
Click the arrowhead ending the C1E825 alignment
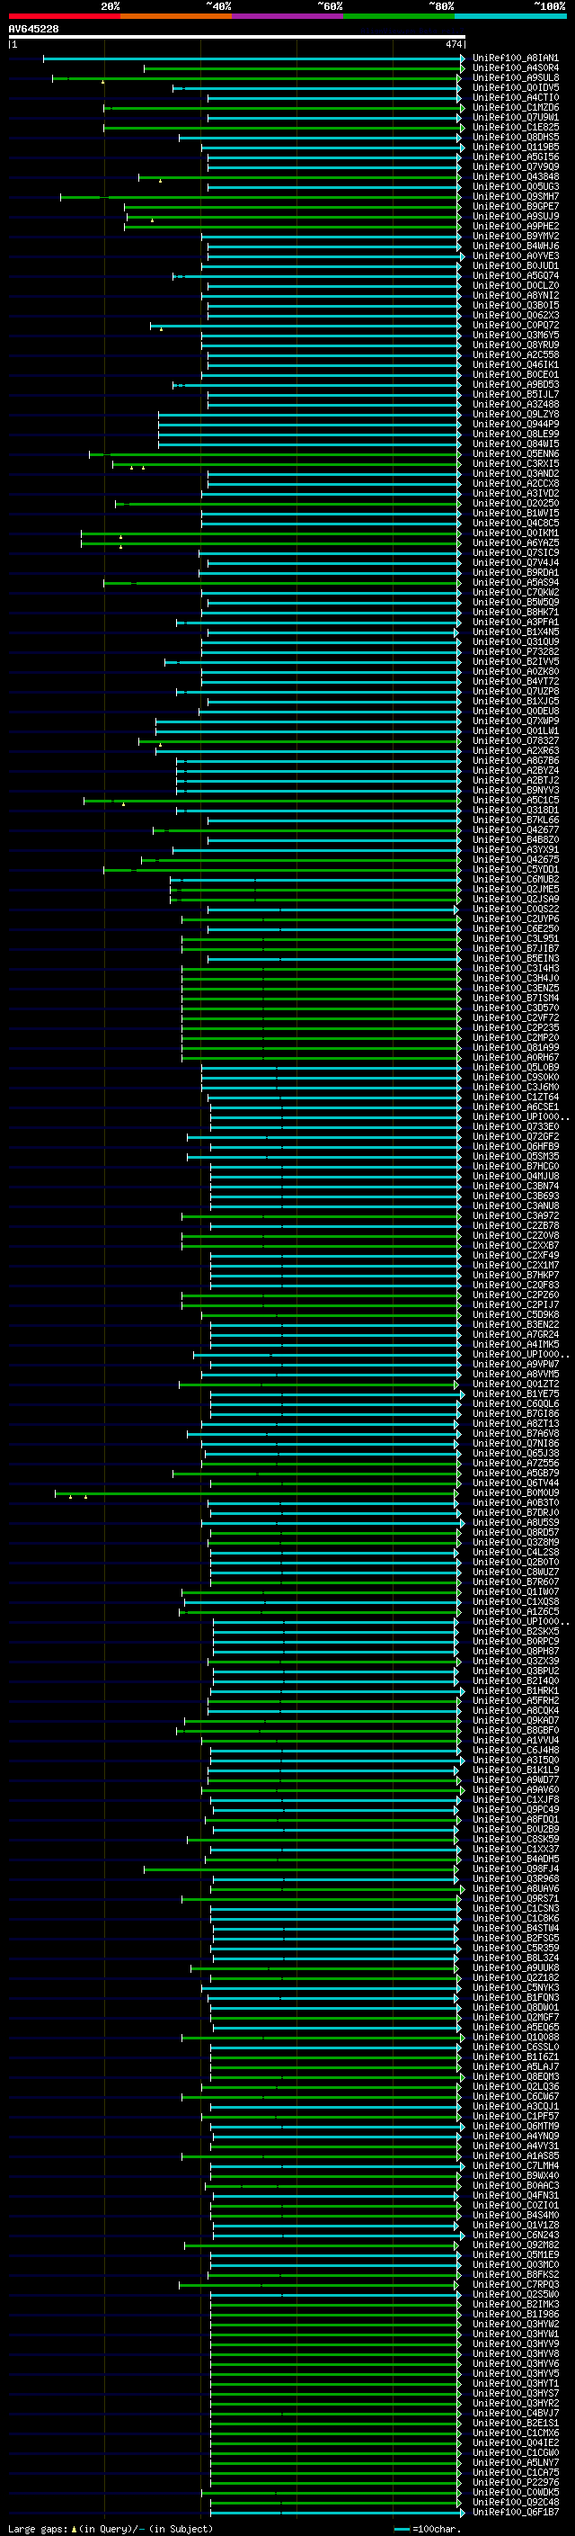point(462,128)
